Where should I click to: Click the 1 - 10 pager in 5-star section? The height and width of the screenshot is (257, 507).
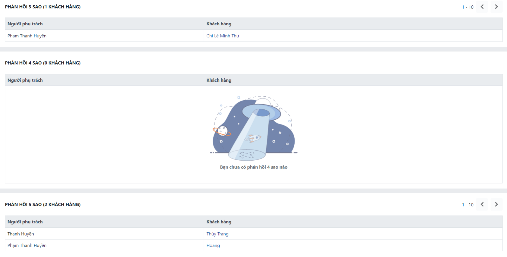467,205
